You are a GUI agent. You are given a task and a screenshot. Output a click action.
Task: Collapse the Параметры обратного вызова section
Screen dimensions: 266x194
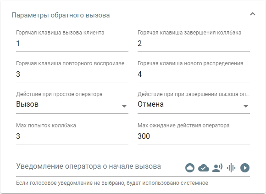253,14
